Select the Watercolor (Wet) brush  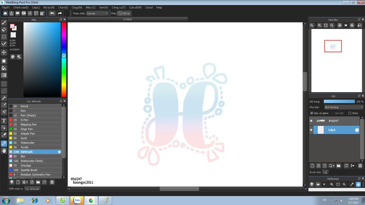tap(35, 161)
